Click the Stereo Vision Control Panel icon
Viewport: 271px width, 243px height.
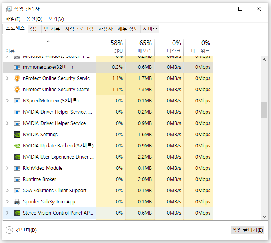(17, 213)
